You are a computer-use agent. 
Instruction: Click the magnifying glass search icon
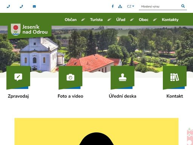point(183,6)
